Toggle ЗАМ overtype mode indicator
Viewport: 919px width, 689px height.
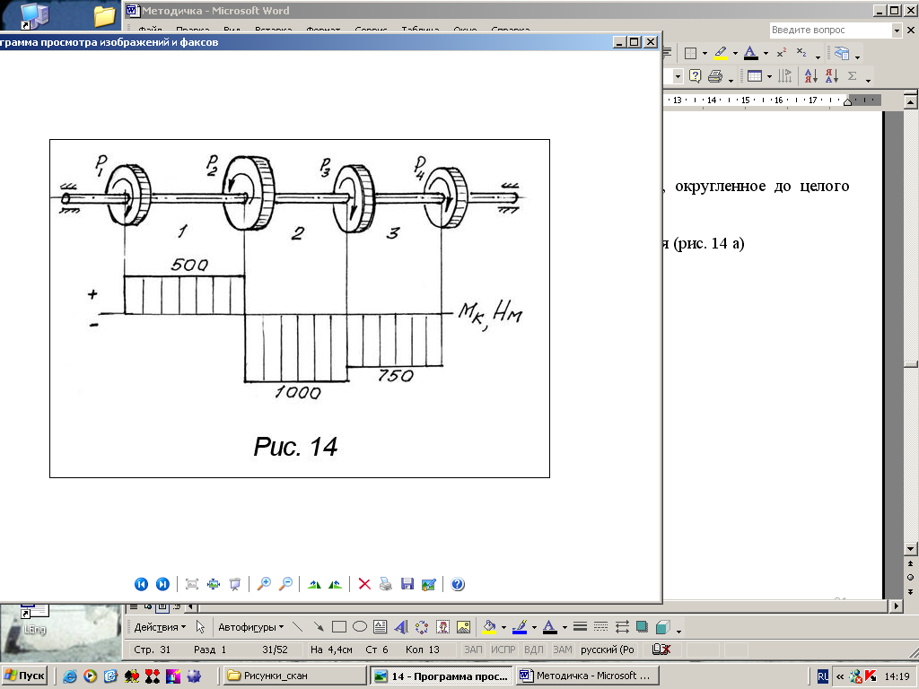562,650
